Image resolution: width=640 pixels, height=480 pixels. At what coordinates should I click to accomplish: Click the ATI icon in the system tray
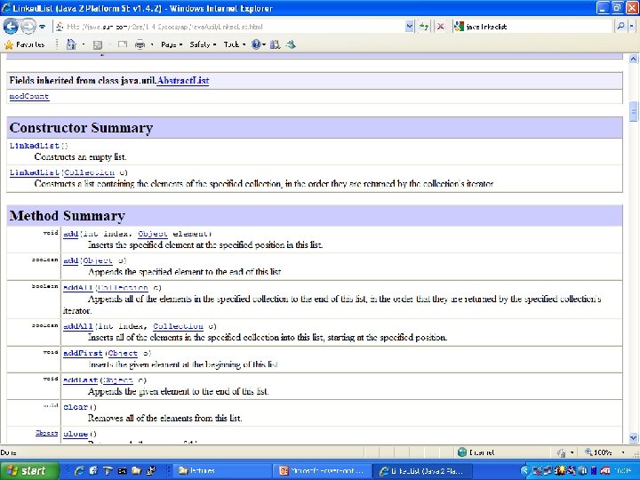point(605,471)
